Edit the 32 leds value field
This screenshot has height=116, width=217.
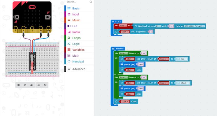[171, 26]
